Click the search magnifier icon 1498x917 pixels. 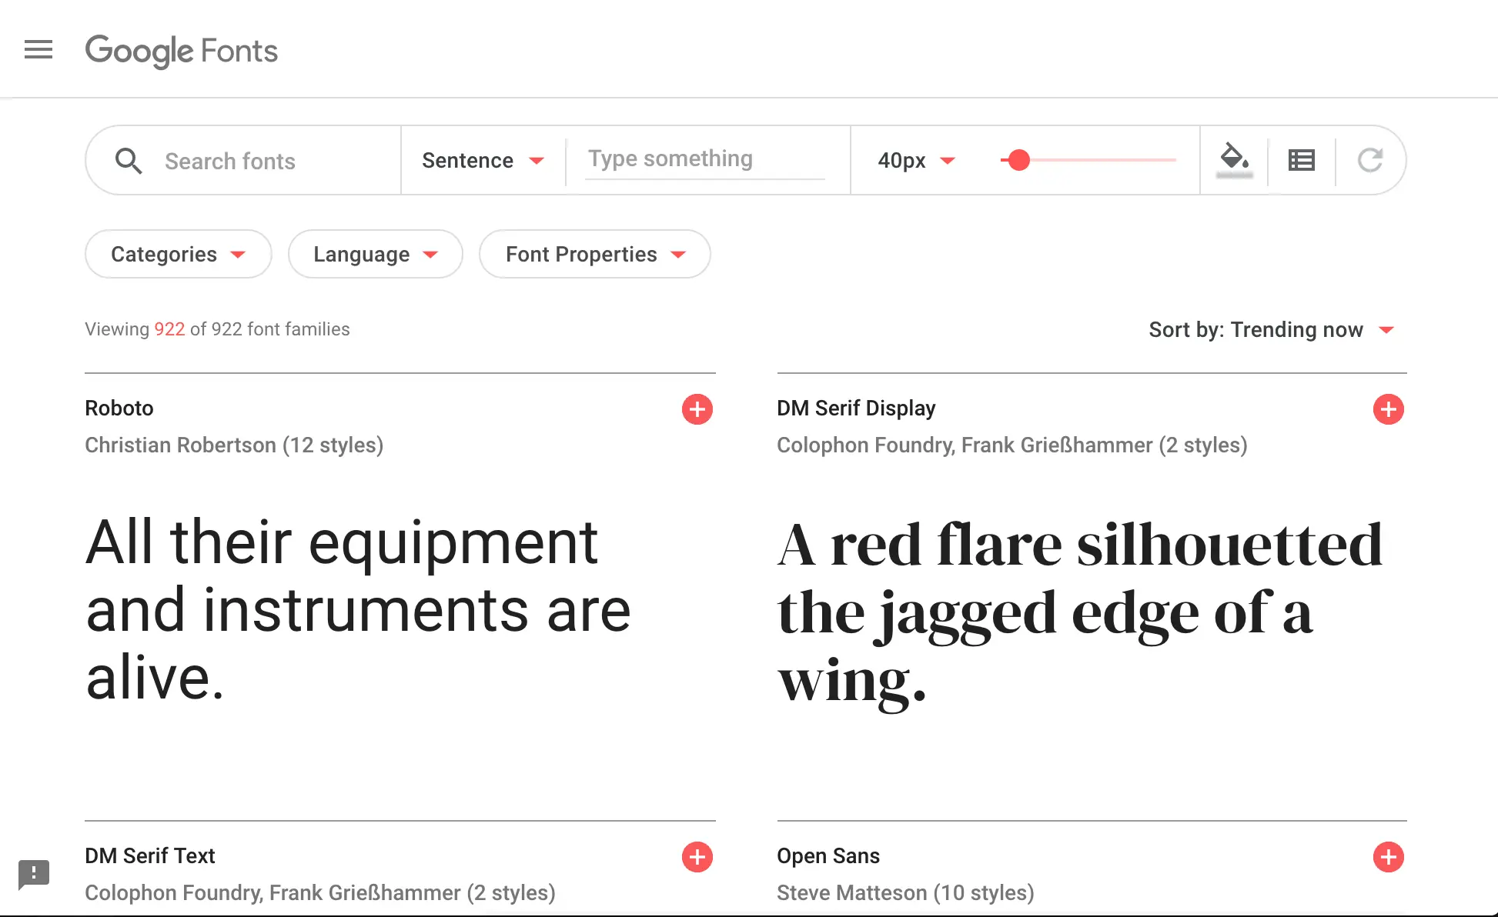pyautogui.click(x=128, y=161)
